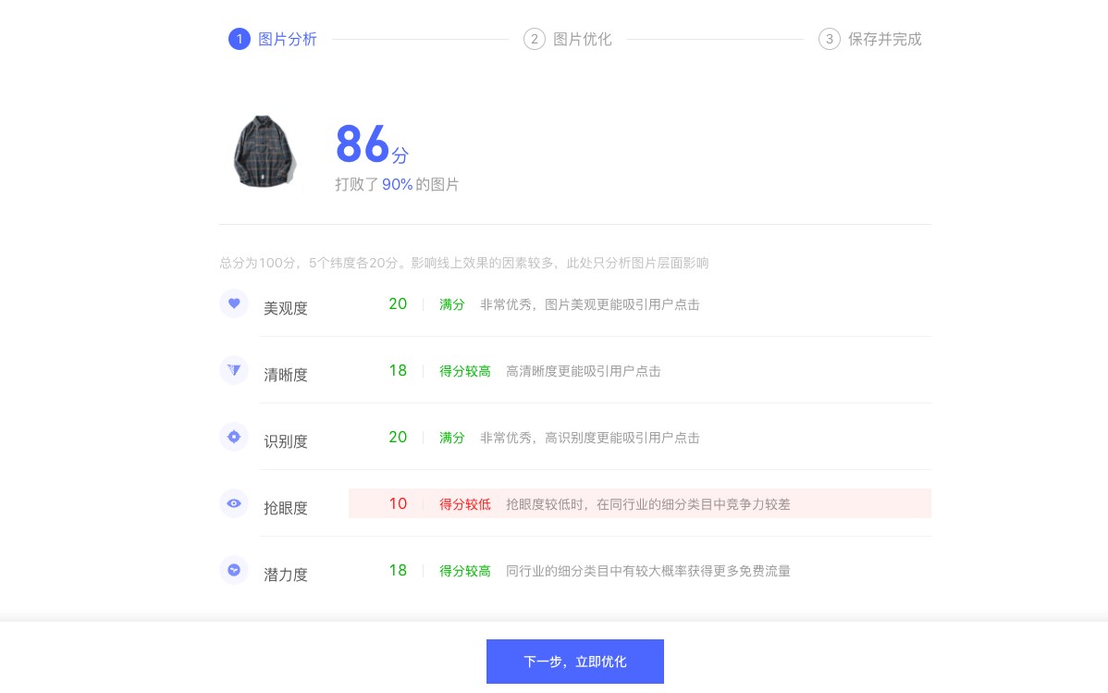1108x693 pixels.
Task: Click the eye icon beside 抢眼度
Action: pos(234,503)
